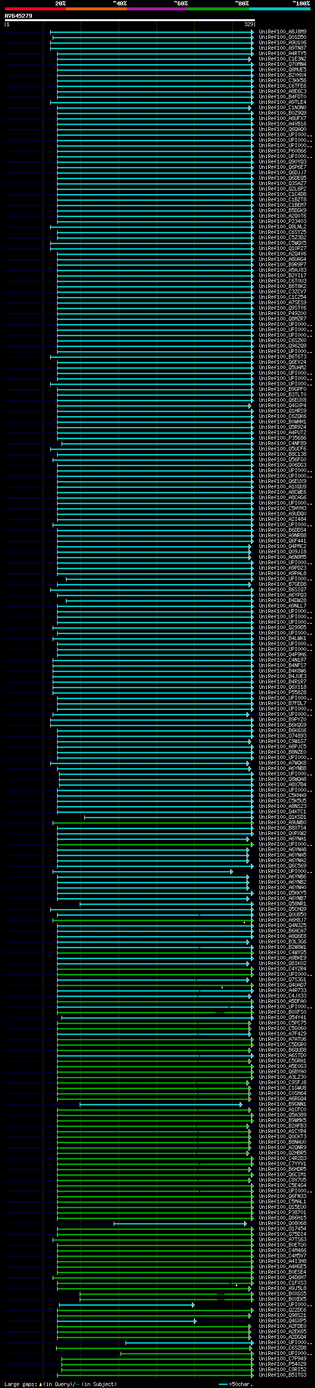
Task: Select the UniRef100_A8PJC5 label
Action: click(283, 746)
